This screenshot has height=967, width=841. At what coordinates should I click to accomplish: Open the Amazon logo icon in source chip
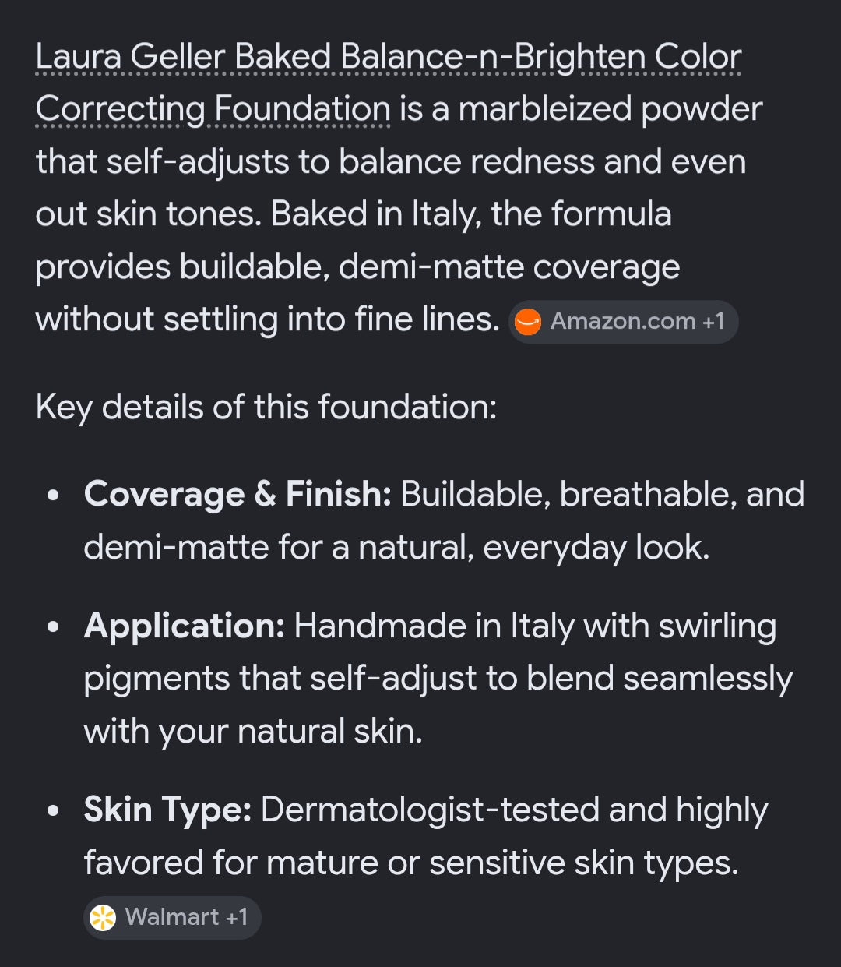click(x=528, y=322)
